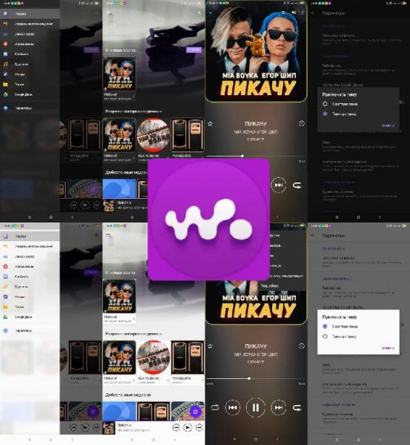
Task: Open Главная in the dark navigation drawer
Action: point(30,13)
